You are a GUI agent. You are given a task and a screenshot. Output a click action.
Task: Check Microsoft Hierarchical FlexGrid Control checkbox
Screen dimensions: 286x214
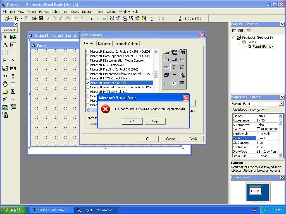tap(88, 74)
